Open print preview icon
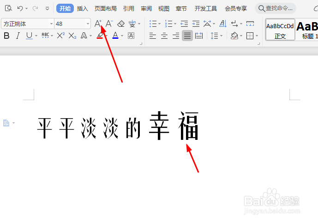318x222 pixels. 8,8
